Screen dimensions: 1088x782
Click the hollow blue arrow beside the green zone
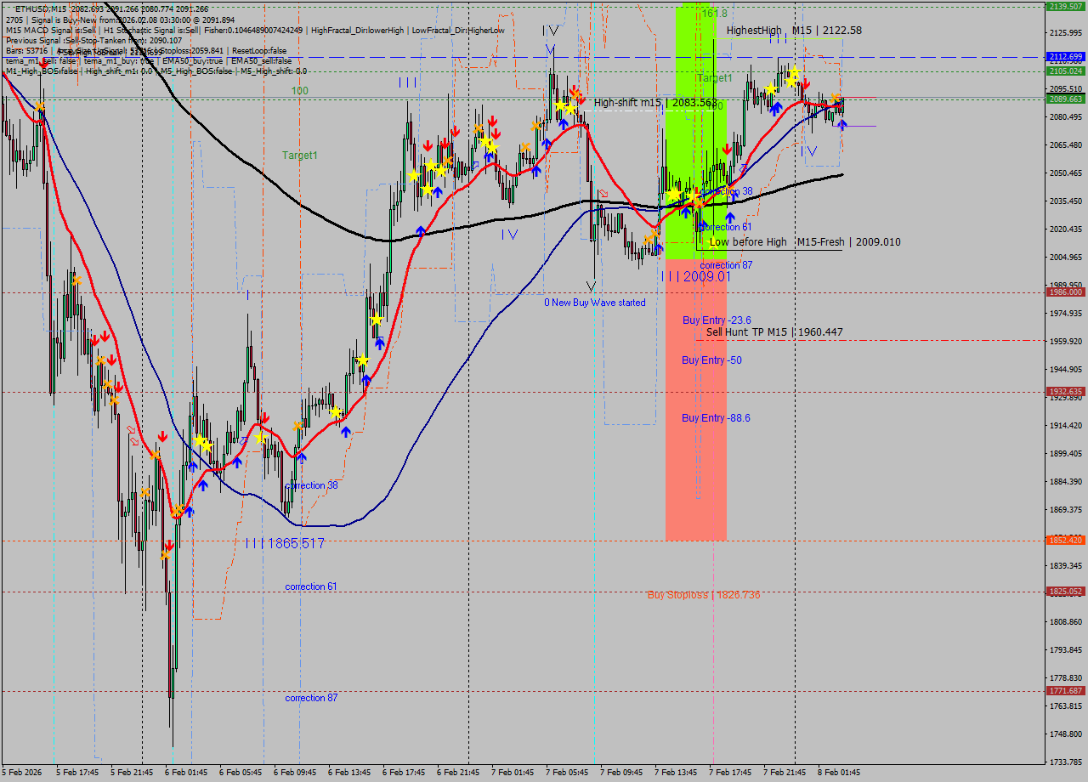(x=743, y=169)
